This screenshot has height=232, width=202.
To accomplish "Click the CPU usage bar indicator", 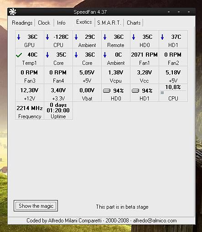I will point(162,93).
